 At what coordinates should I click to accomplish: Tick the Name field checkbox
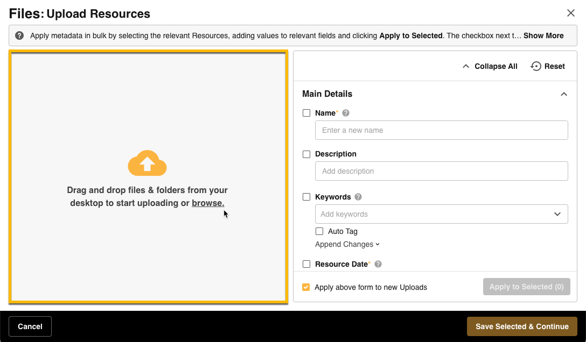[306, 113]
